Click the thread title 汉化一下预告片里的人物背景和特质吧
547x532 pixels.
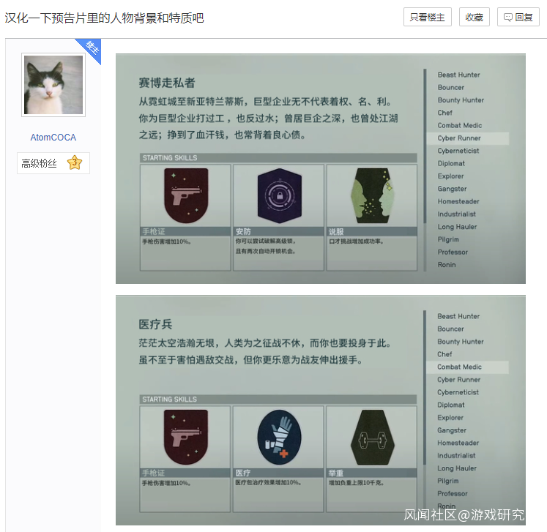tap(104, 18)
